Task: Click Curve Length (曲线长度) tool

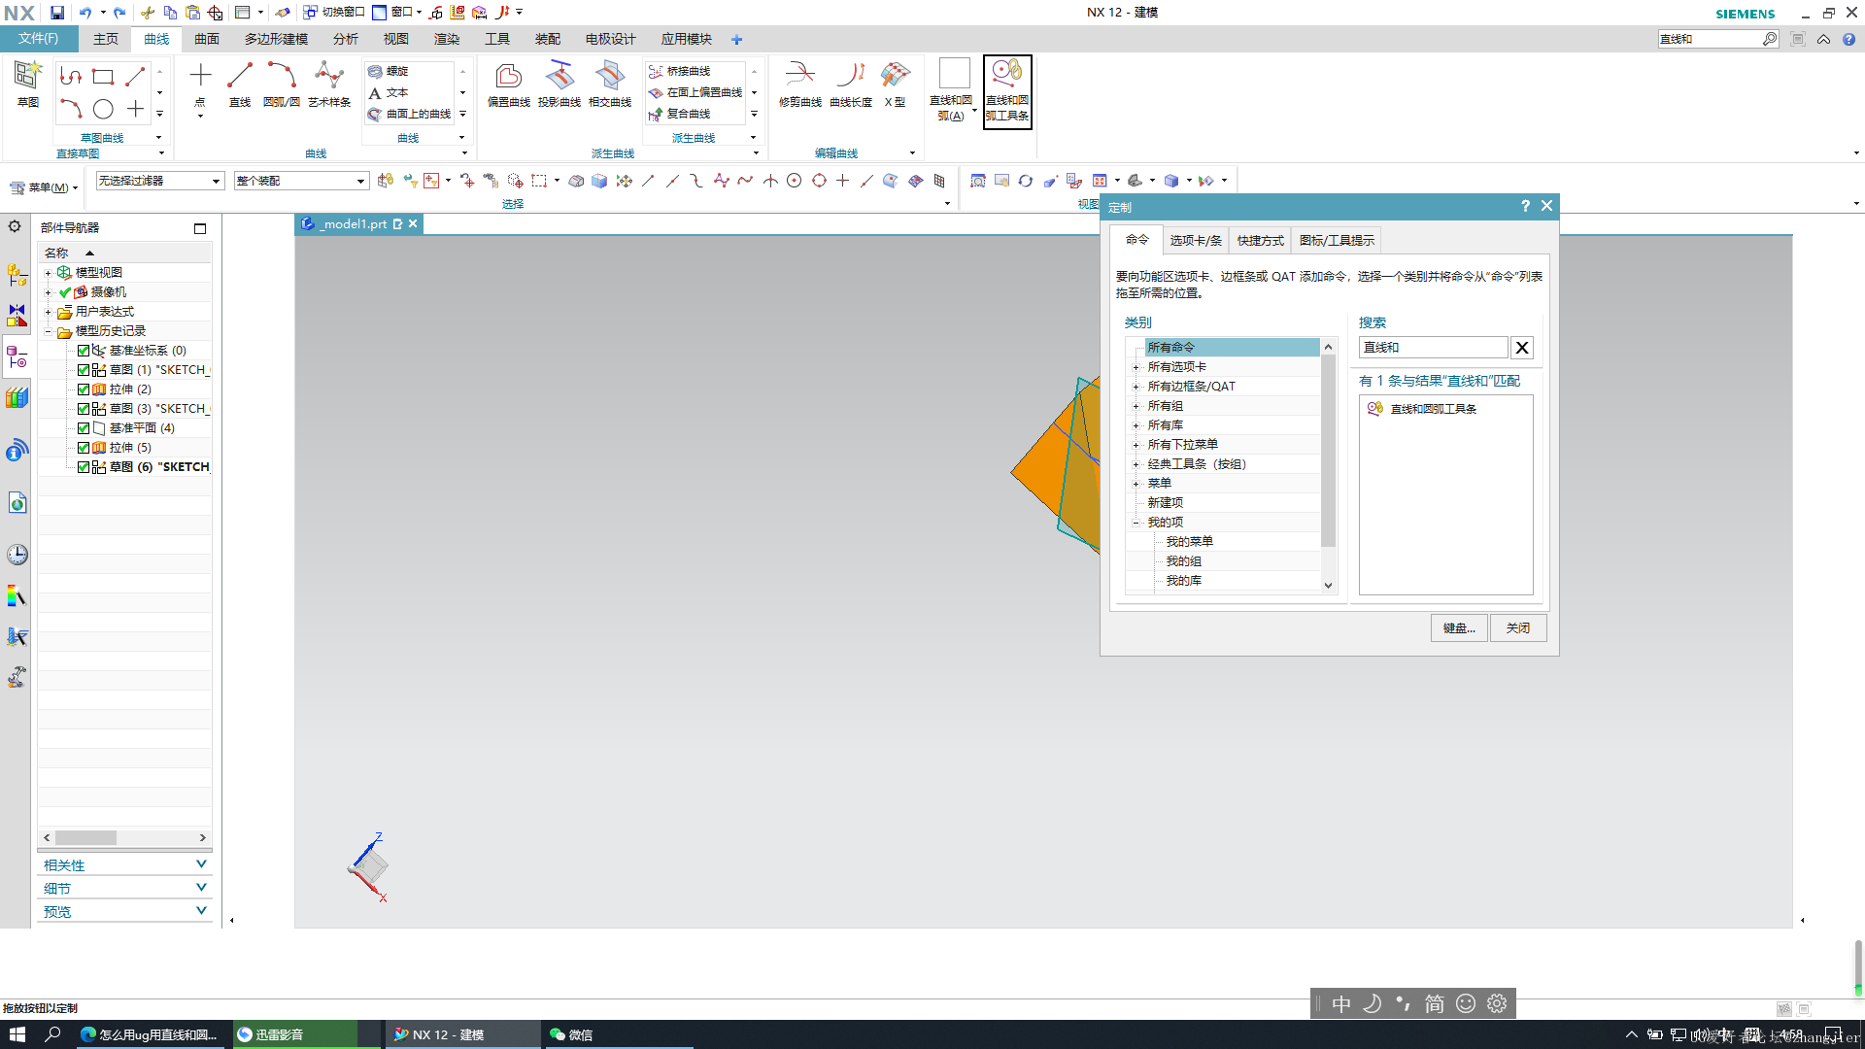Action: point(851,84)
